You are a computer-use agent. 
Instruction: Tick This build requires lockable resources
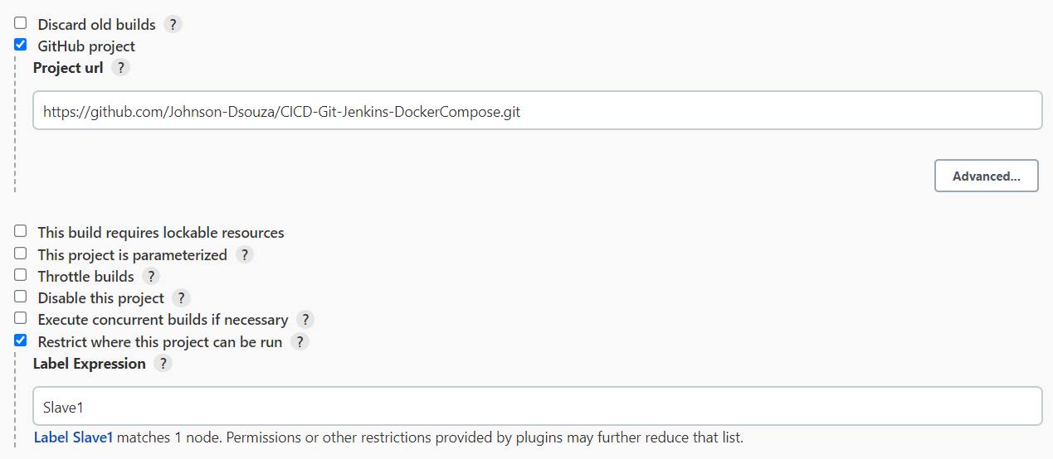click(x=21, y=231)
